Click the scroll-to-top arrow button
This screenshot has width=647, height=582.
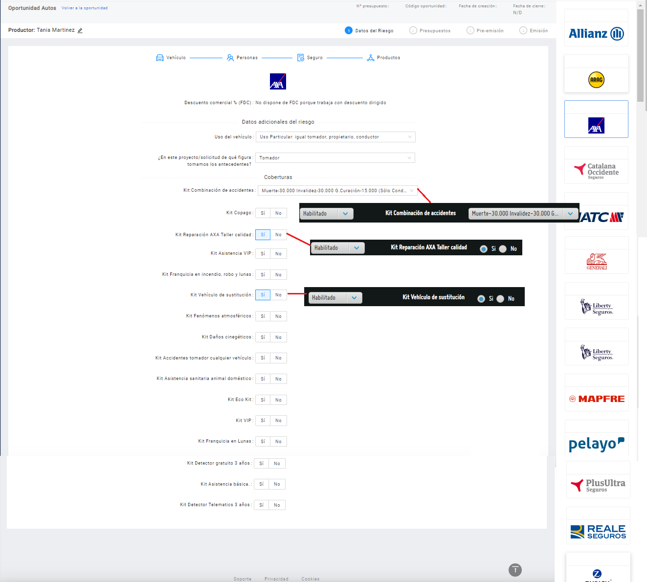click(515, 570)
